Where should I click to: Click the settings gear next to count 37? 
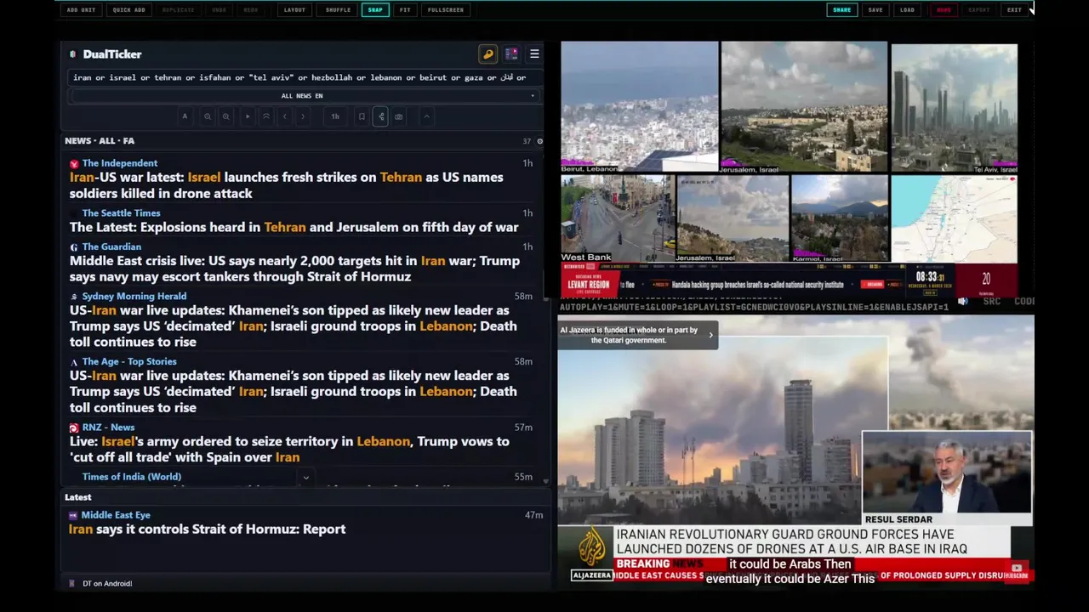click(539, 142)
